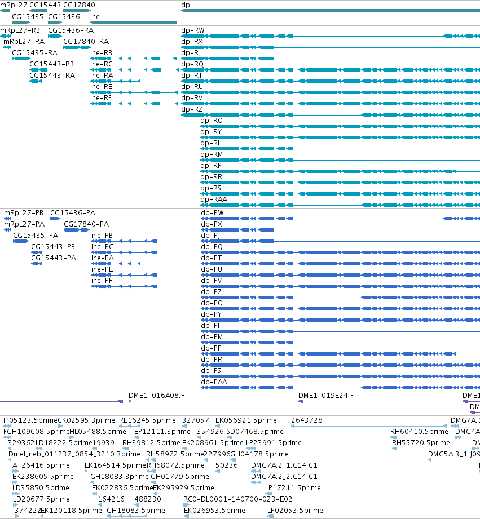Click EST GH04178.5prime label
Screen dimensions: 480x519
[x=259, y=454]
